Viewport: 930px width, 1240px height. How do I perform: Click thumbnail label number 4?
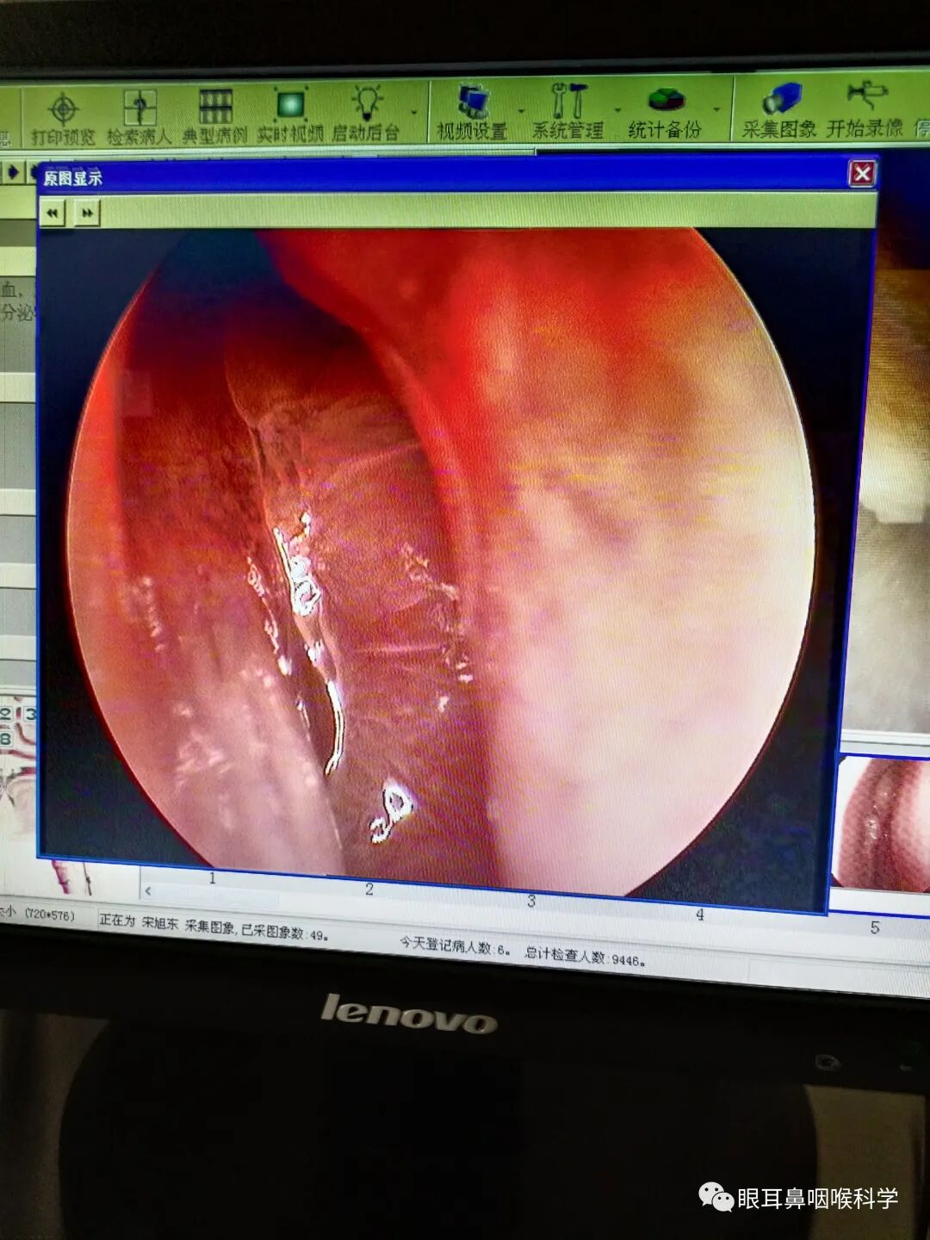(x=699, y=914)
